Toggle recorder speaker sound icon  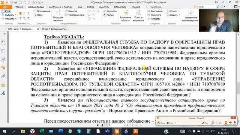click(231, 123)
